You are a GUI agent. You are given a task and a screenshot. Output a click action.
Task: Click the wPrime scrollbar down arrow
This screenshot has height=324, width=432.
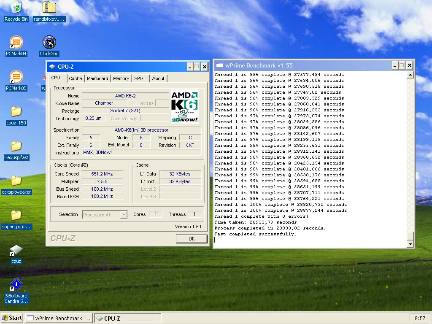[410, 244]
